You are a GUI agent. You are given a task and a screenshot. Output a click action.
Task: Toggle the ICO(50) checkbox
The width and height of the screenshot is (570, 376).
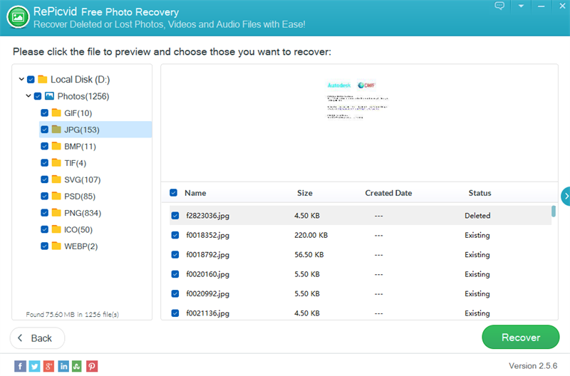pos(44,229)
